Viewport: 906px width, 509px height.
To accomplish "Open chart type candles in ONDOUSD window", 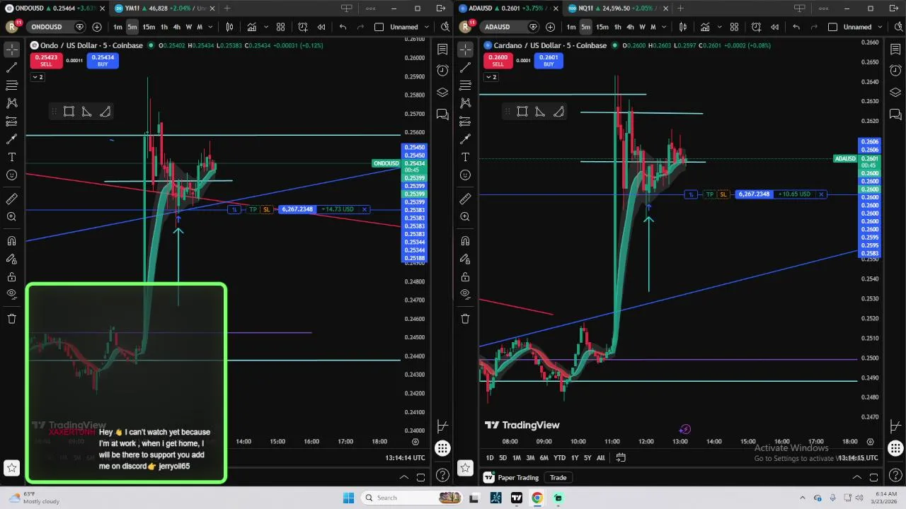I will pyautogui.click(x=229, y=27).
